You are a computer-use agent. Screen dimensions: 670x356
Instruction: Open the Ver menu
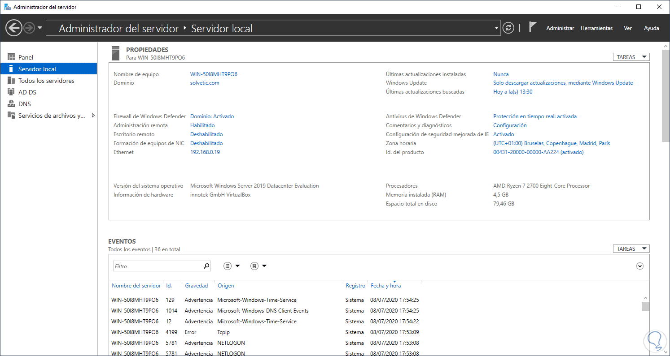[x=628, y=28]
